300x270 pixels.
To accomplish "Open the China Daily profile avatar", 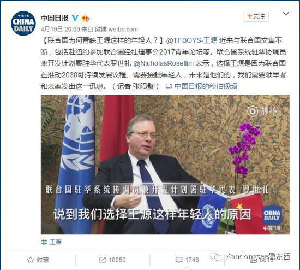I will 23,24.
